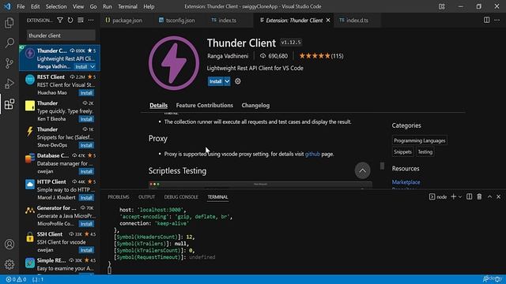Viewport: 506px width, 284px height.
Task: Open the Selection menu
Action: click(56, 6)
